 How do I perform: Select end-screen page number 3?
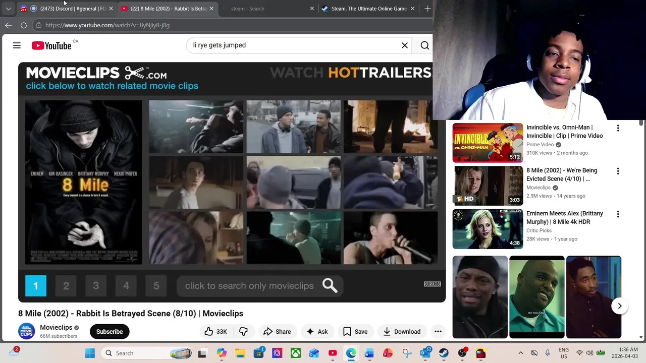point(96,286)
